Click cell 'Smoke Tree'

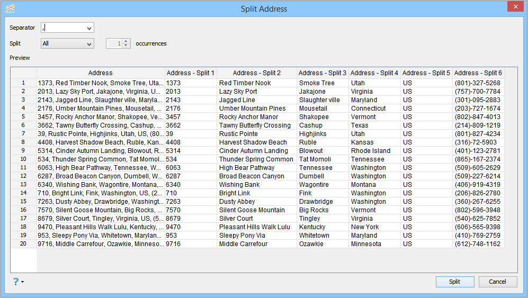click(x=323, y=83)
